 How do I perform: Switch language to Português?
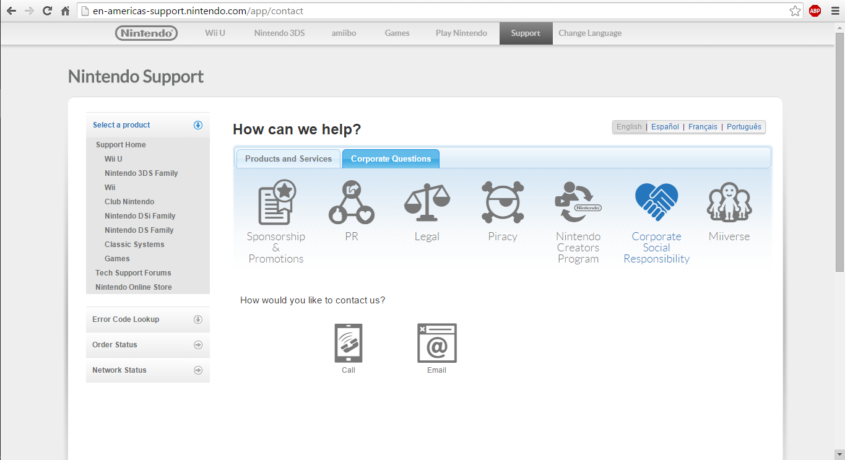tap(744, 127)
